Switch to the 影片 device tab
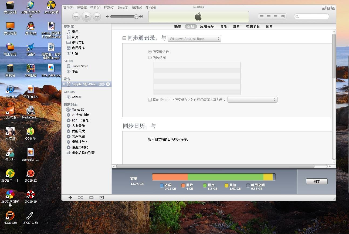Viewport: 349px width, 234px height. (236, 26)
